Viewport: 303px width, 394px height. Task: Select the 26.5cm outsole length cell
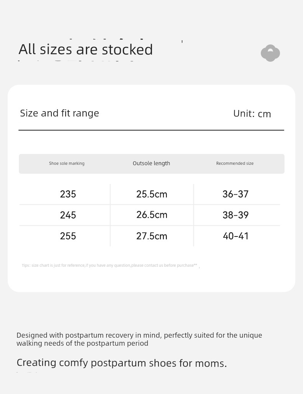[x=151, y=215]
